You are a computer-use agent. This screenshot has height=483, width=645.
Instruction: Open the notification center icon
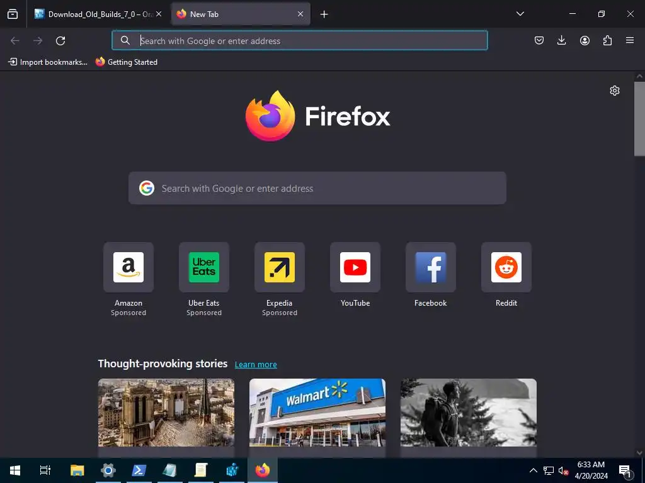click(x=624, y=470)
